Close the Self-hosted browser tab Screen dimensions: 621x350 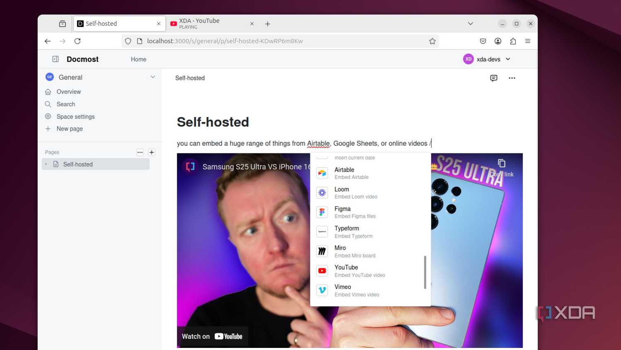click(159, 24)
